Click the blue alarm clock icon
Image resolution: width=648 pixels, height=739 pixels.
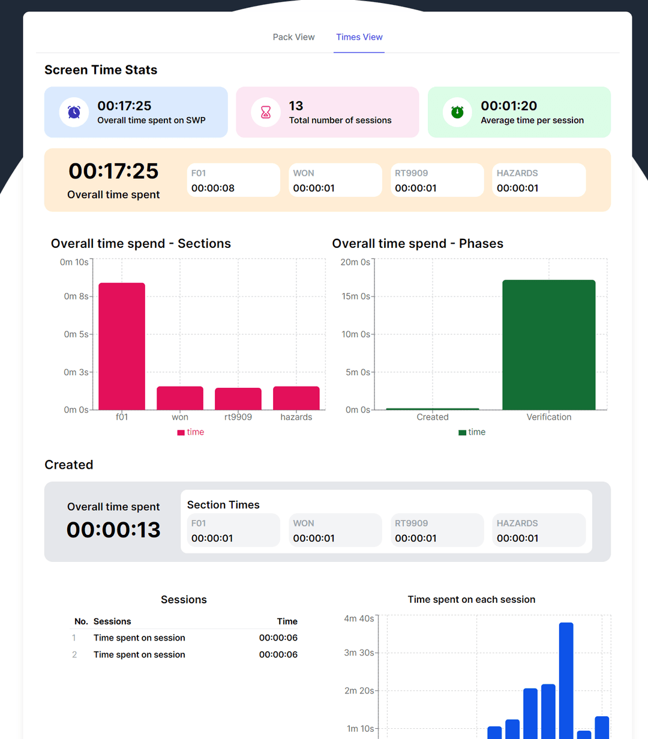point(73,112)
